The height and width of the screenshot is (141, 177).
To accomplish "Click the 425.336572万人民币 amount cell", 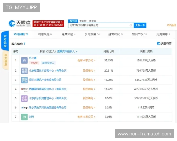I will (146, 89).
